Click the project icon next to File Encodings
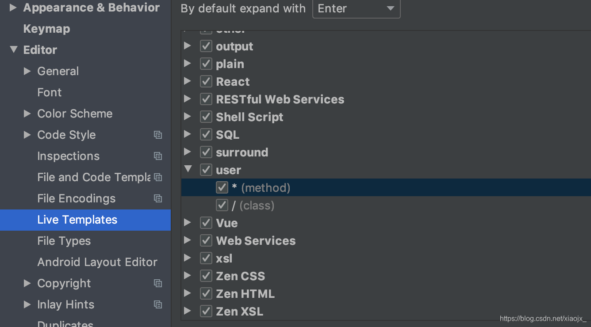Viewport: 591px width, 327px height. (x=158, y=198)
